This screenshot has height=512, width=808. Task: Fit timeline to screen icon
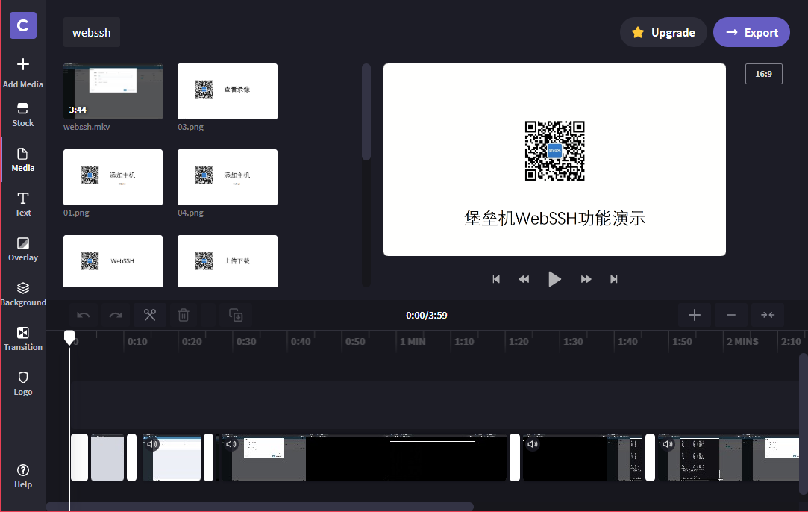click(x=768, y=315)
